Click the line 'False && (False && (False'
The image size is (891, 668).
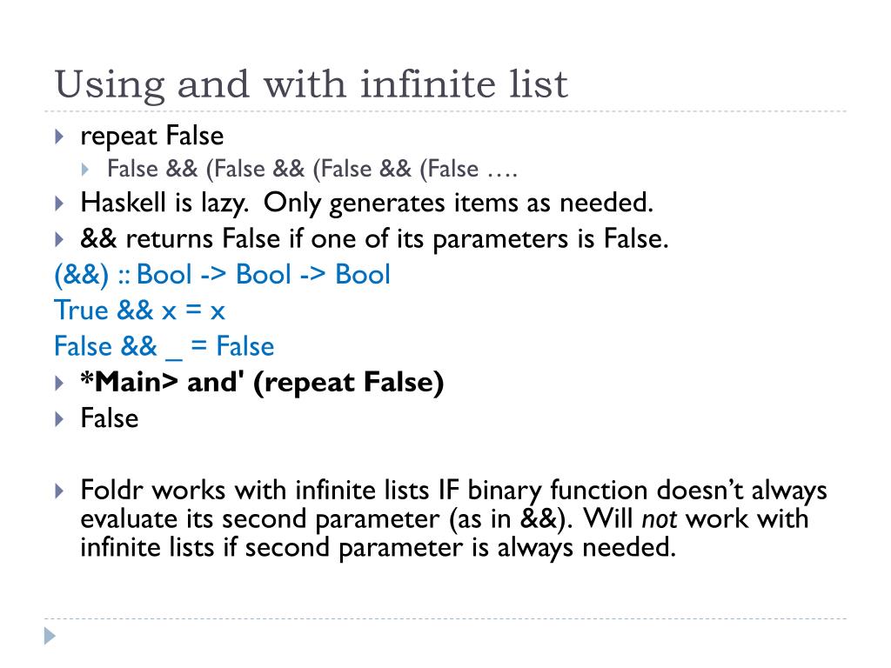312,170
